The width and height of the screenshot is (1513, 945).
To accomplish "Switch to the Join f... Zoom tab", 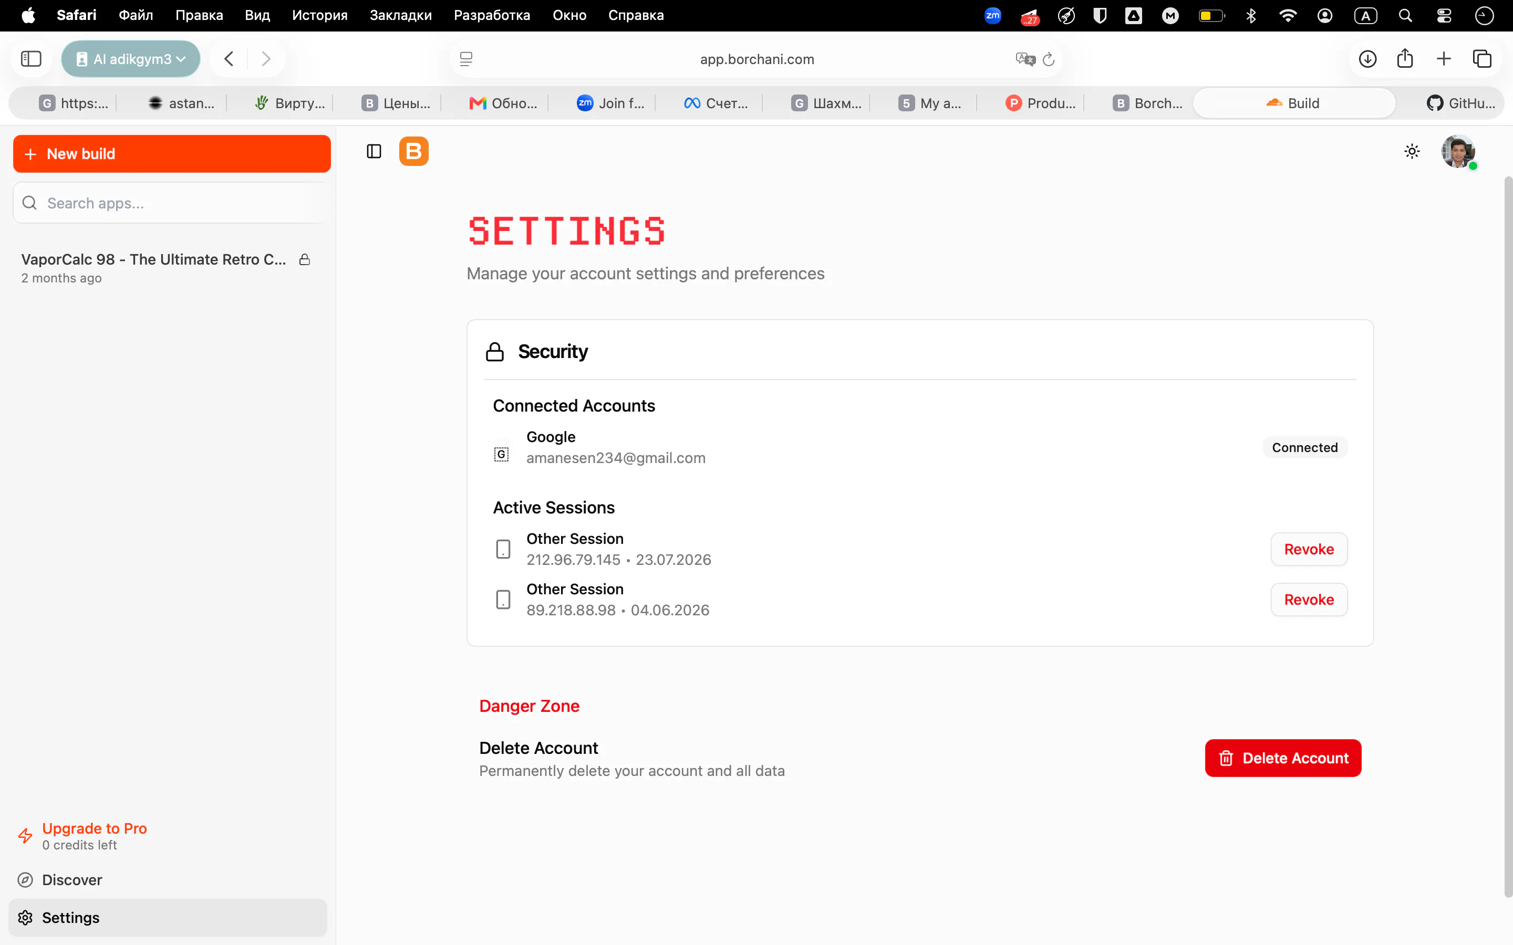I will [611, 103].
